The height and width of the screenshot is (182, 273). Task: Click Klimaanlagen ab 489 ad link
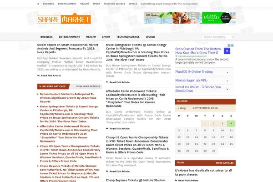click(192, 81)
